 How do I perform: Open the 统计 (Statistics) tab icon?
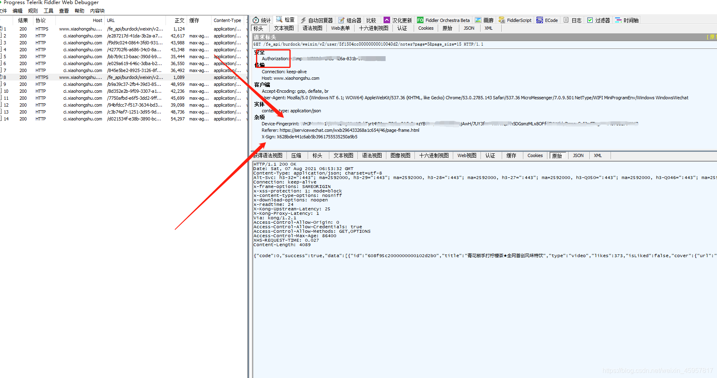pyautogui.click(x=256, y=20)
